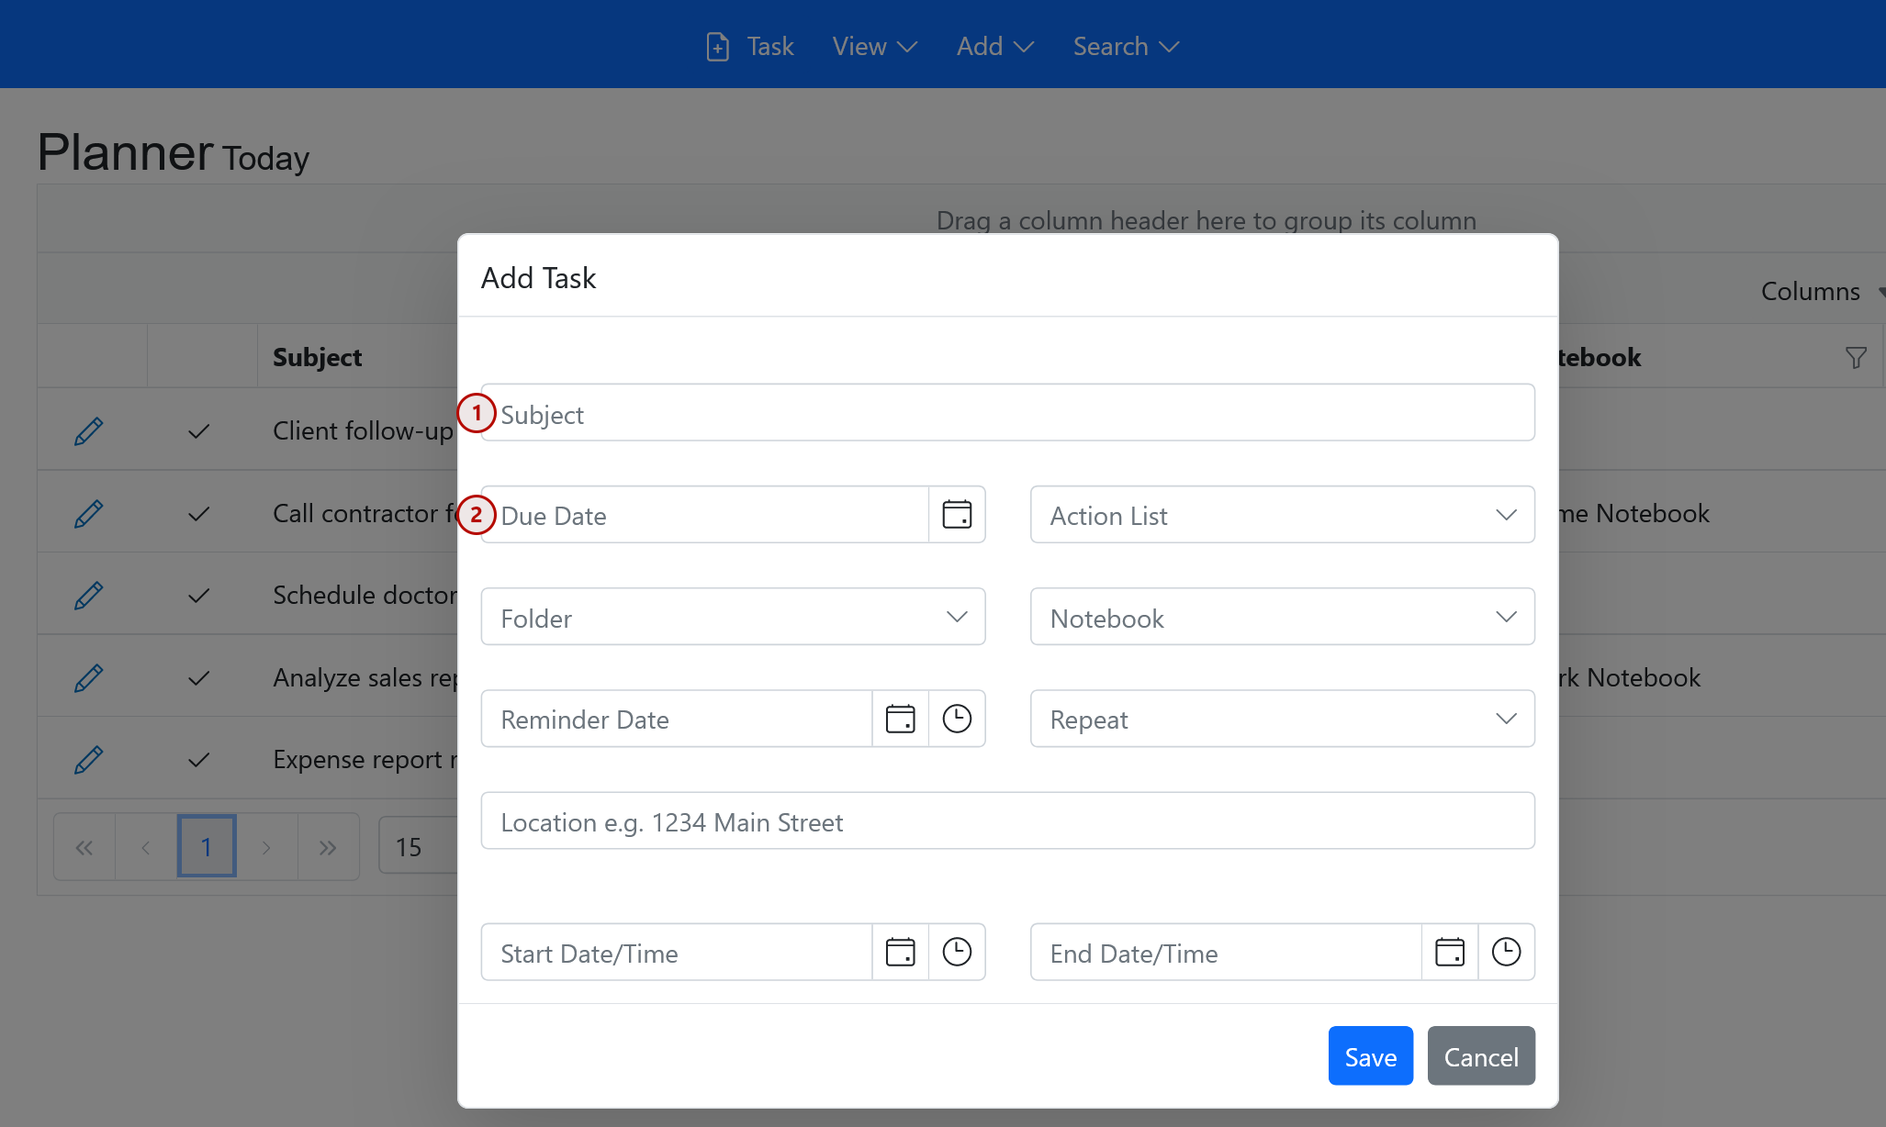Select the Client follow-up subject text
The height and width of the screenshot is (1127, 1886).
364,430
